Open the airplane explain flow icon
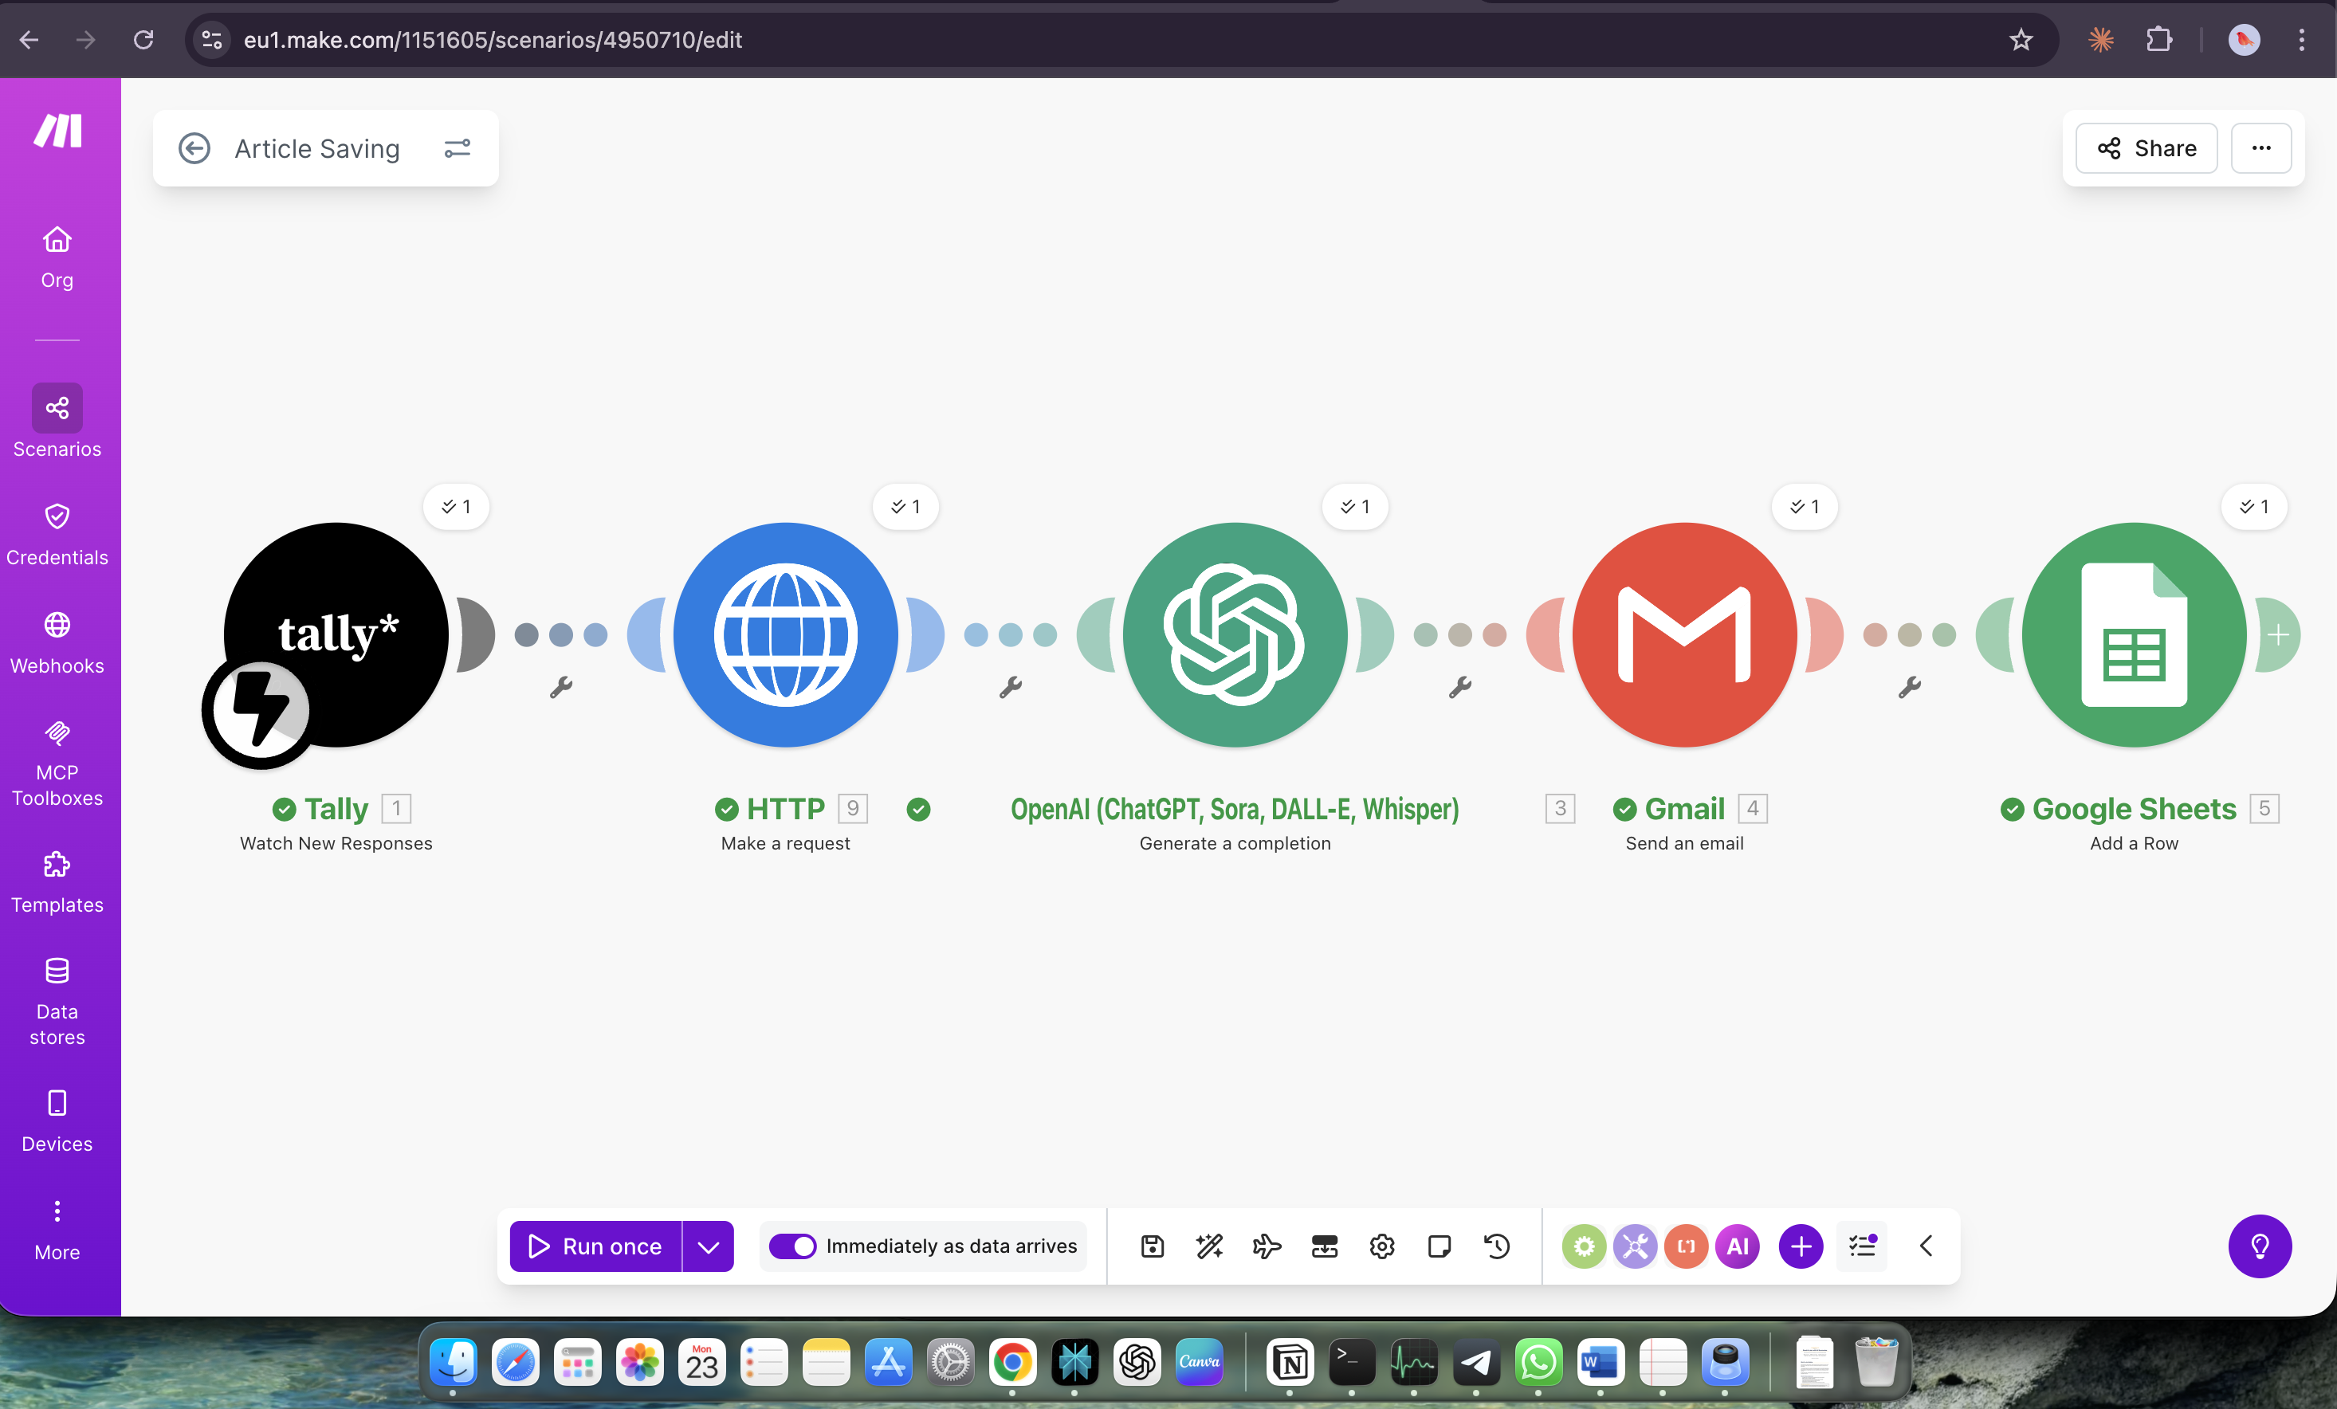The width and height of the screenshot is (2337, 1409). point(1267,1246)
